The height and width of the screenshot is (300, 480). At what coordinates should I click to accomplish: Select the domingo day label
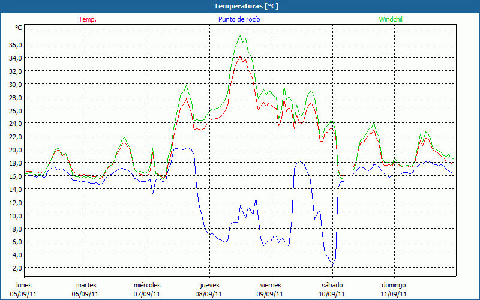pyautogui.click(x=394, y=285)
